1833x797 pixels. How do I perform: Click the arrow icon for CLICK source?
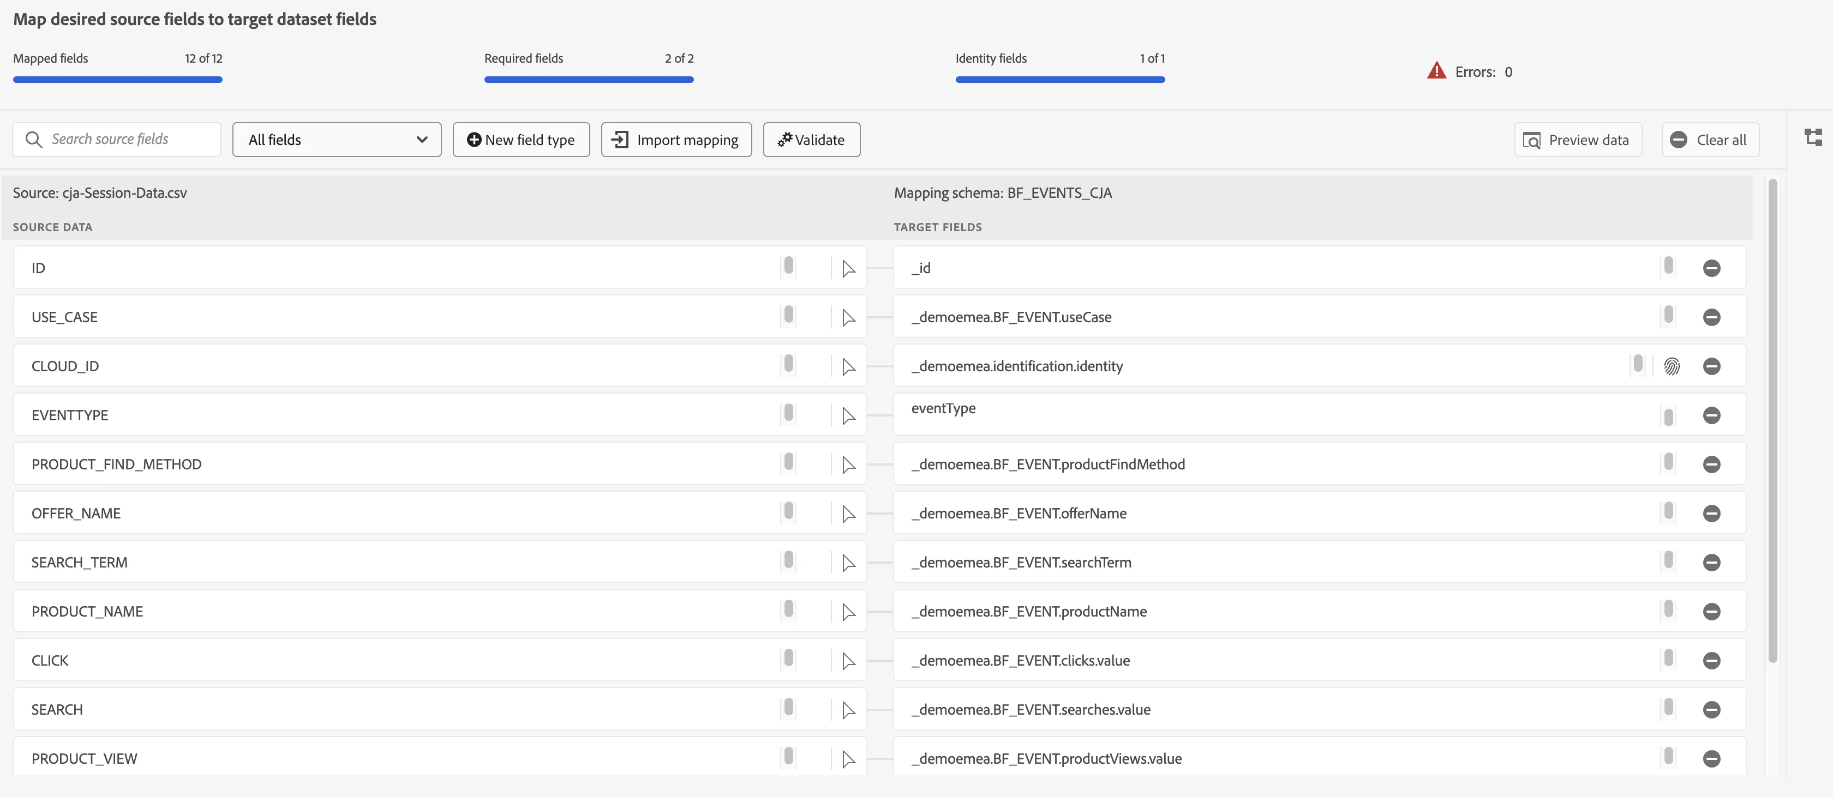[x=848, y=661]
